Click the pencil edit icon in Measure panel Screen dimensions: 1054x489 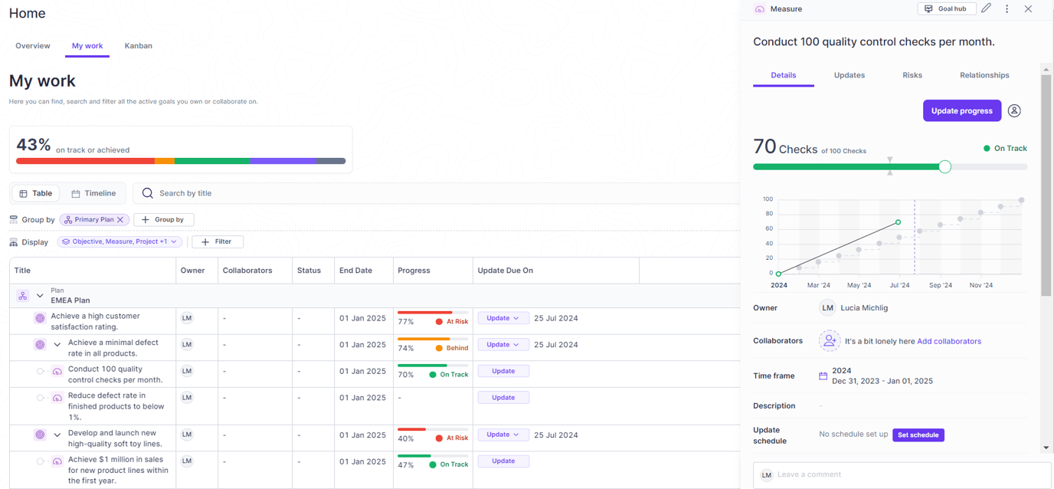pyautogui.click(x=987, y=8)
